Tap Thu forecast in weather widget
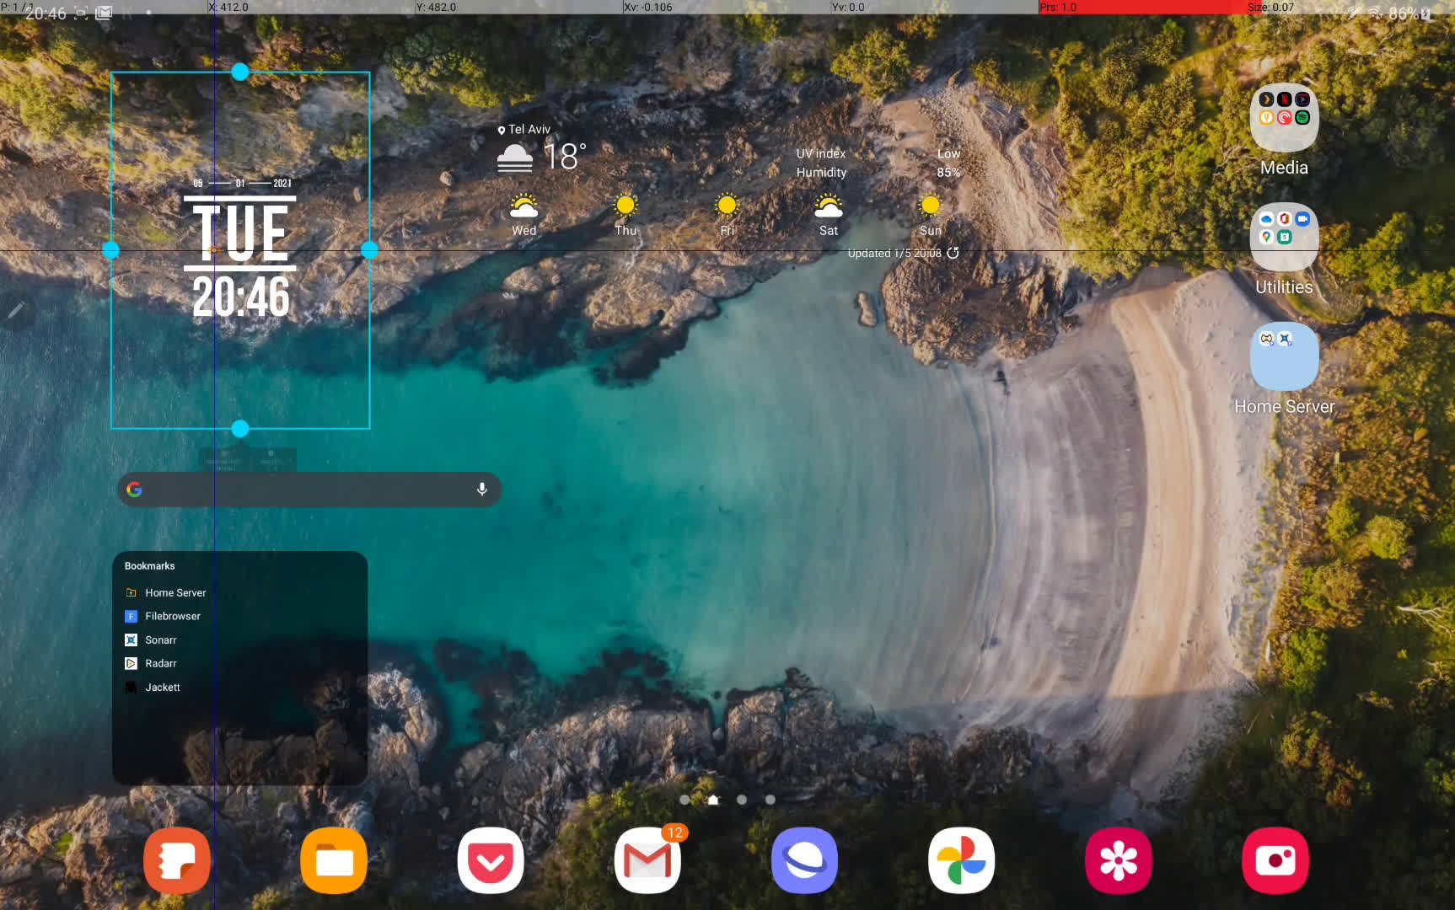Image resolution: width=1455 pixels, height=910 pixels. [x=625, y=215]
